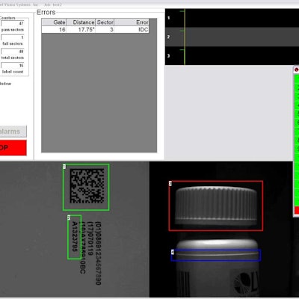This screenshot has height=299, width=299.
Task: Click the blue bottle neck inspection region
Action: click(x=216, y=256)
